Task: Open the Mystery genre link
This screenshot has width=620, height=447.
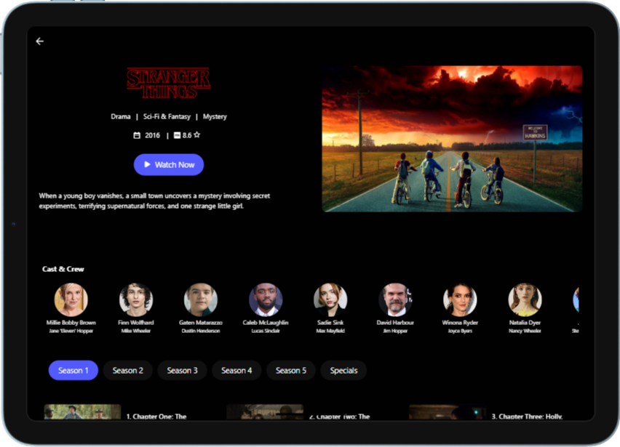Action: [x=215, y=116]
